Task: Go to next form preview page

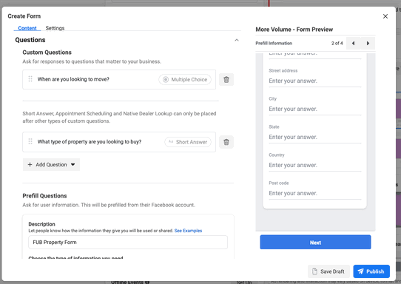Action: click(x=368, y=43)
